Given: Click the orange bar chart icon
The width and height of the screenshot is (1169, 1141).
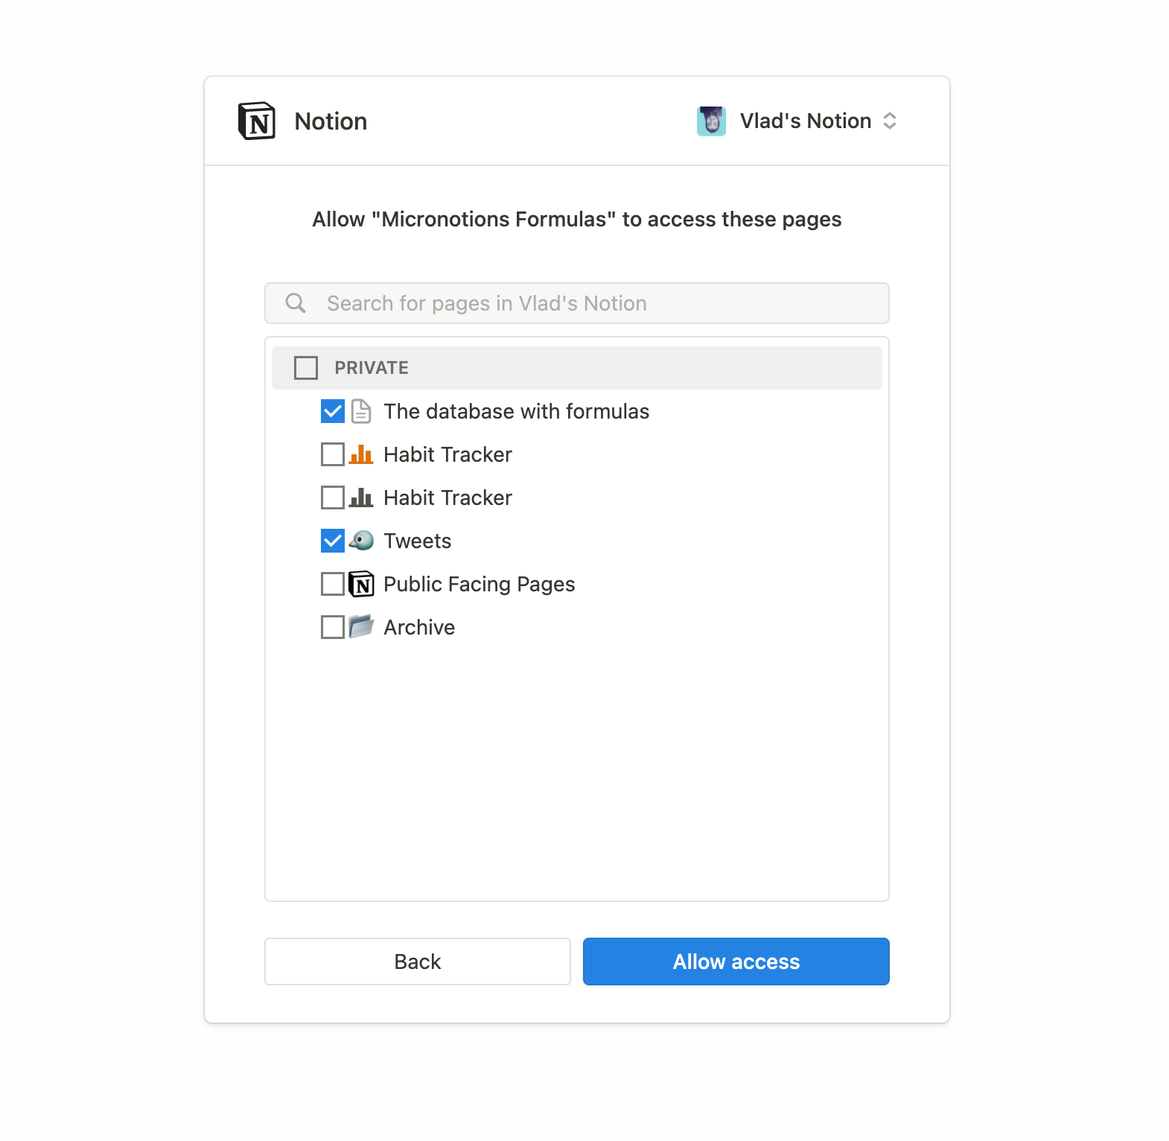Looking at the screenshot, I should 361,454.
